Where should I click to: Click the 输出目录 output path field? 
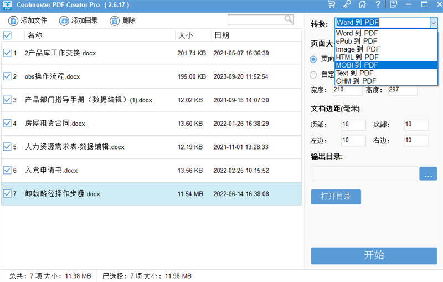click(x=364, y=173)
